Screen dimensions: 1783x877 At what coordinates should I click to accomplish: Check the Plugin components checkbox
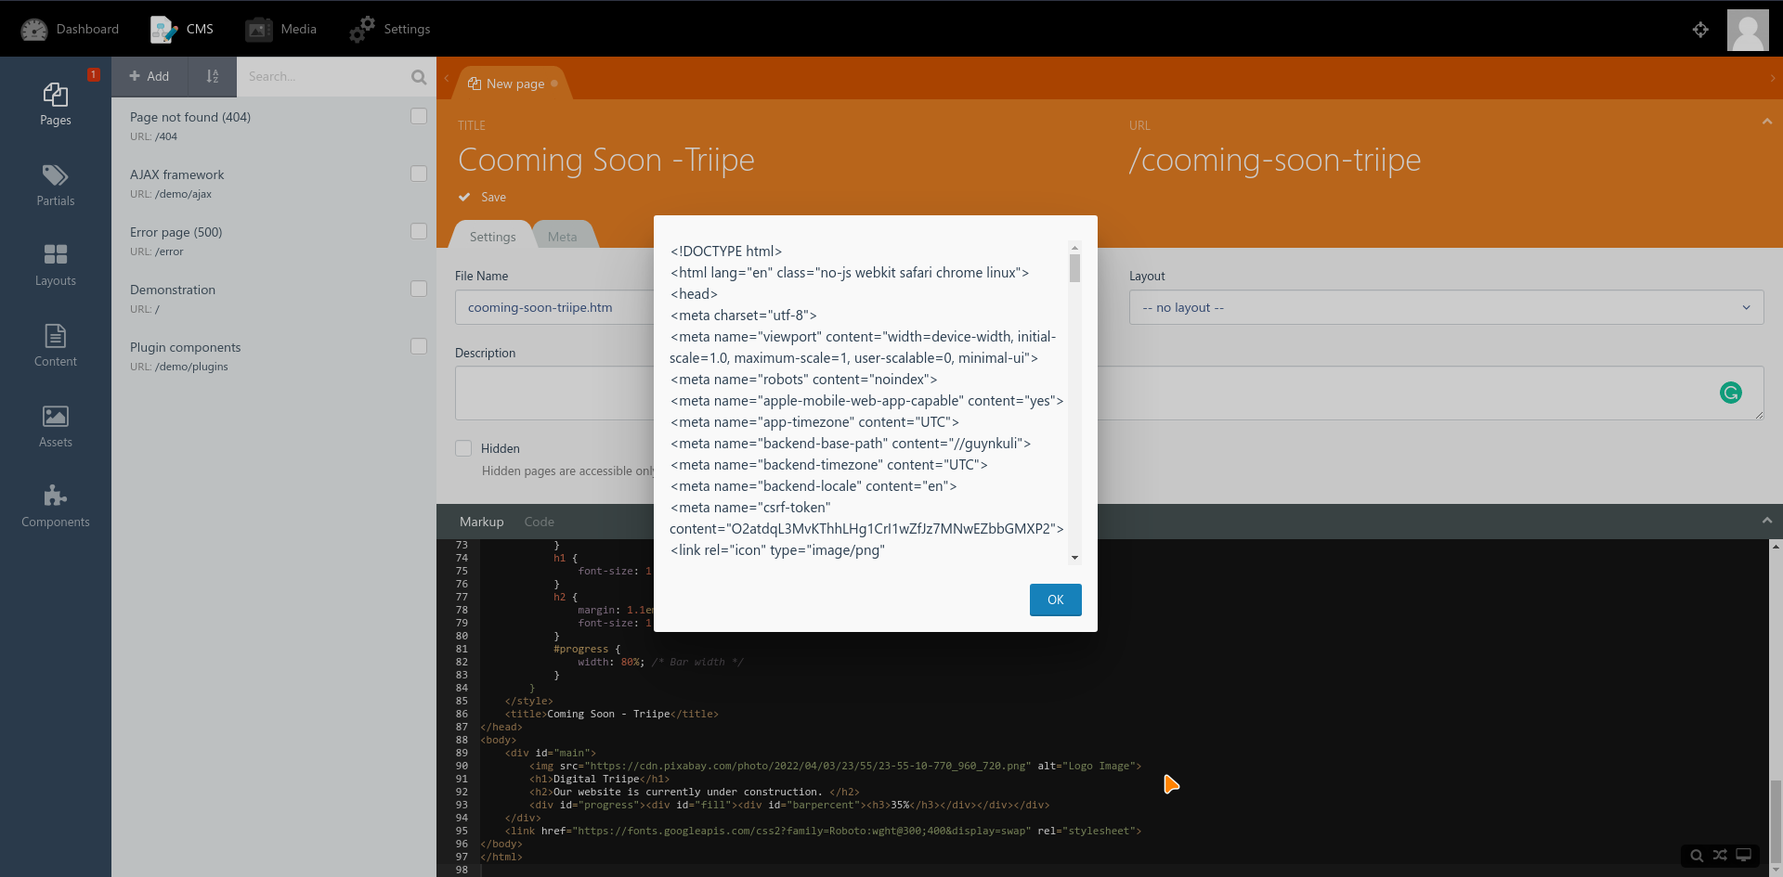pos(419,346)
